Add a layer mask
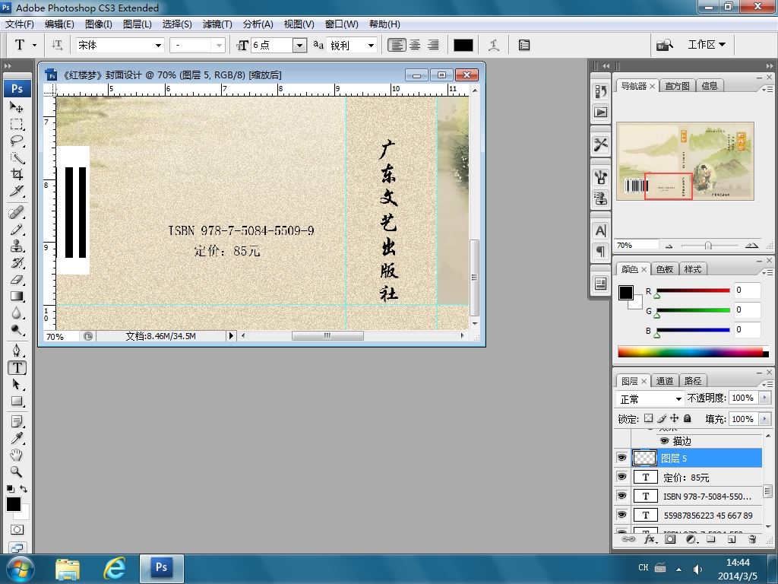778x584 pixels. [670, 539]
